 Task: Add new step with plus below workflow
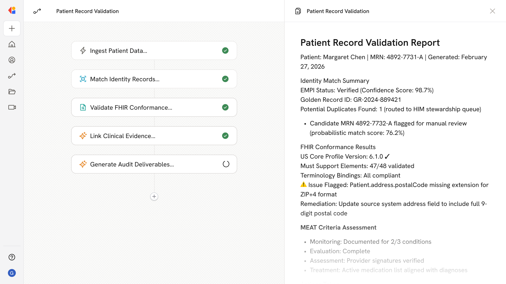click(154, 196)
